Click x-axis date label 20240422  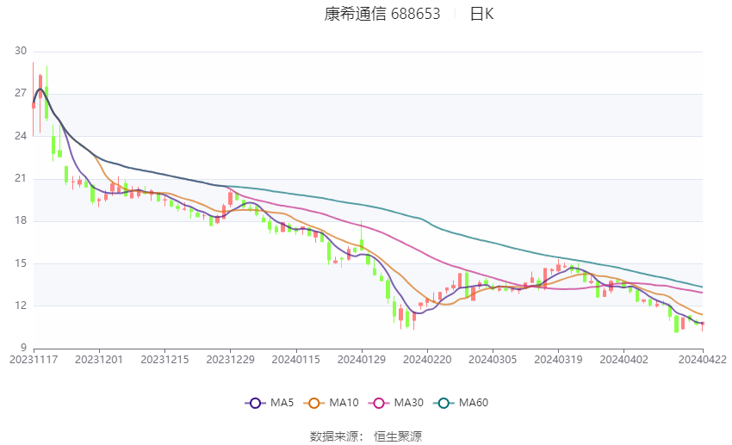pos(703,360)
